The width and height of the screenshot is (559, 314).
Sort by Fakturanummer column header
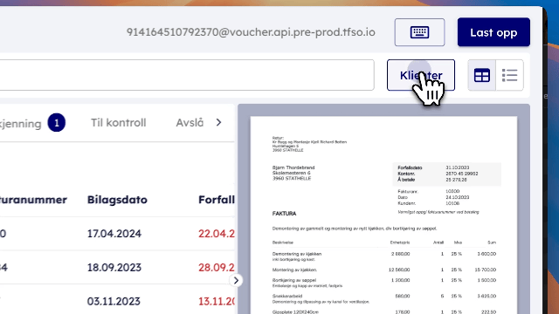[33, 200]
